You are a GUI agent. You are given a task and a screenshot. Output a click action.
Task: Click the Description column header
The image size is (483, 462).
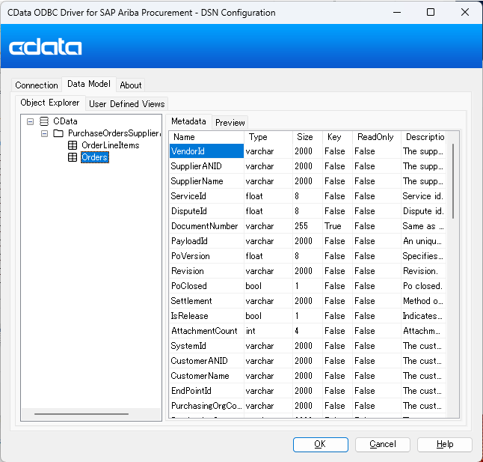[423, 137]
